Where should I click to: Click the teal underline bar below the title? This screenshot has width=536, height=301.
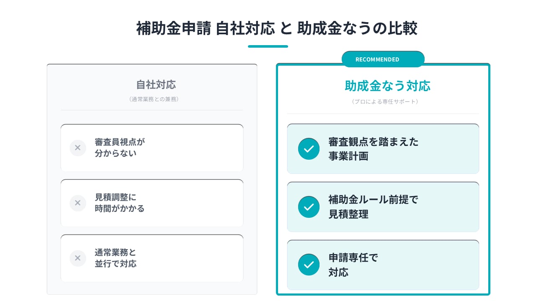[268, 46]
